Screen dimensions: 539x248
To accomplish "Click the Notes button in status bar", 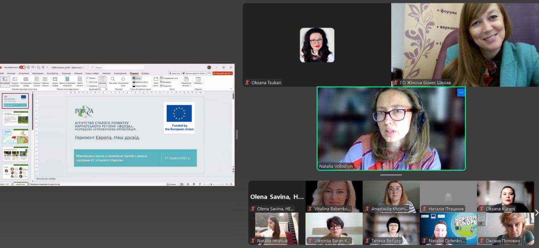I will pos(171,184).
